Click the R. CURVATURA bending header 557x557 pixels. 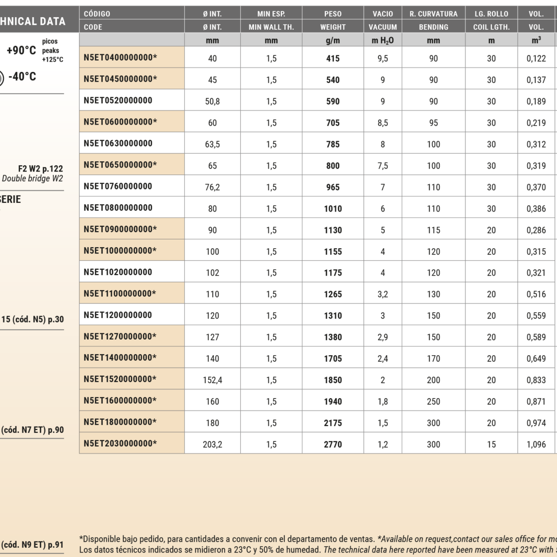point(433,14)
